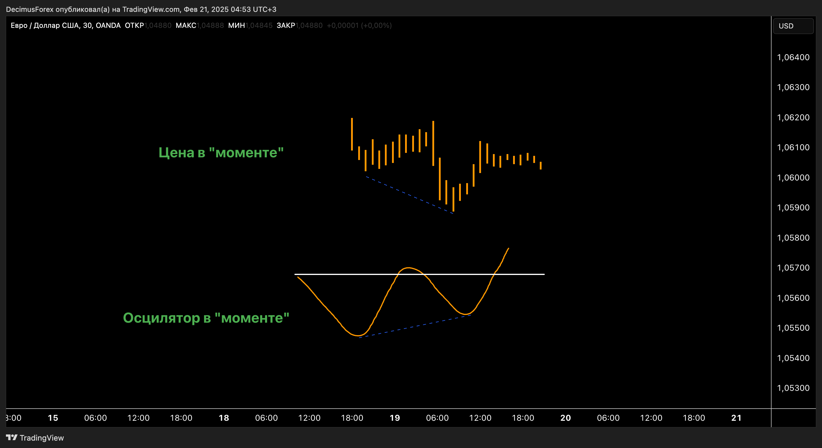Click the TradingView link in footer
The image size is (822, 448).
pos(42,438)
